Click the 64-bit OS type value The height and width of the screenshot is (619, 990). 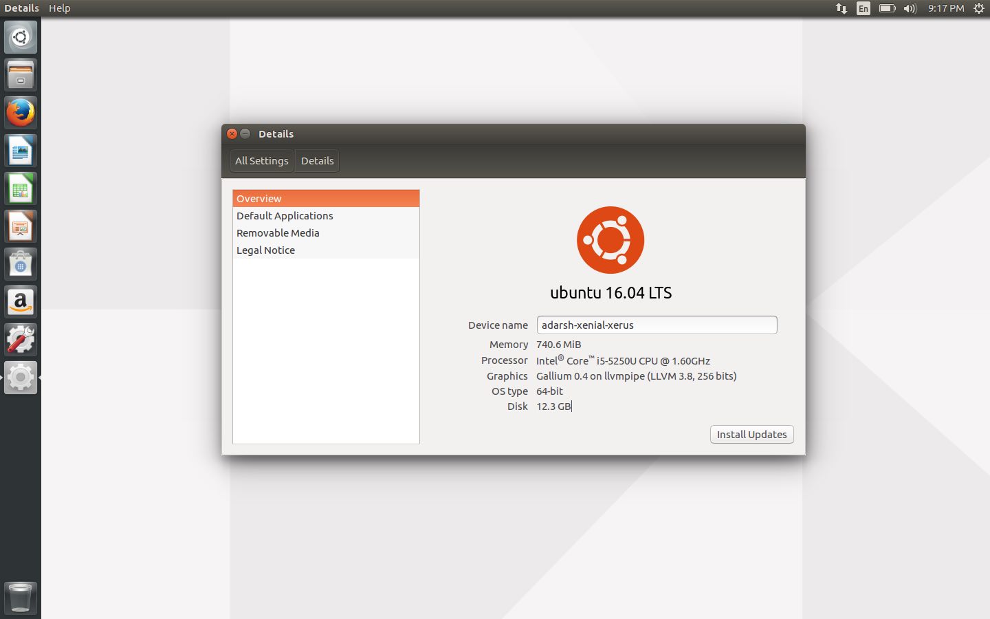549,391
